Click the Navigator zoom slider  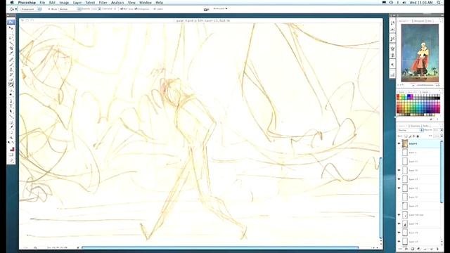425,85
